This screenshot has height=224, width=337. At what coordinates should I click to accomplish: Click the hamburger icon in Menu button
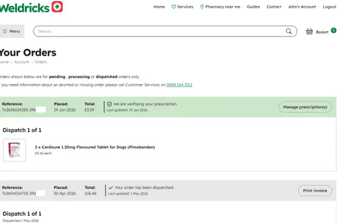(5, 31)
